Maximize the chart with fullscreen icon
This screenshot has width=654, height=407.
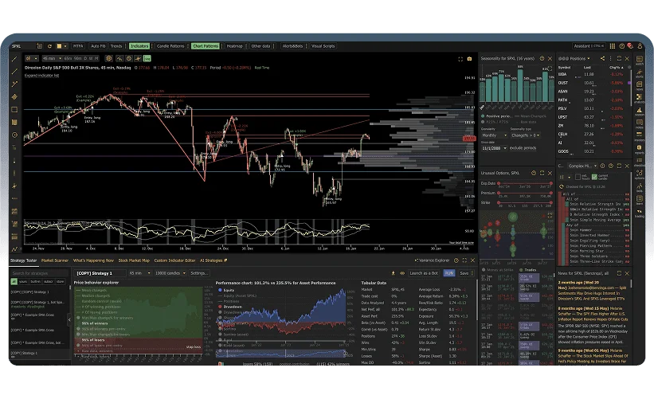click(460, 59)
